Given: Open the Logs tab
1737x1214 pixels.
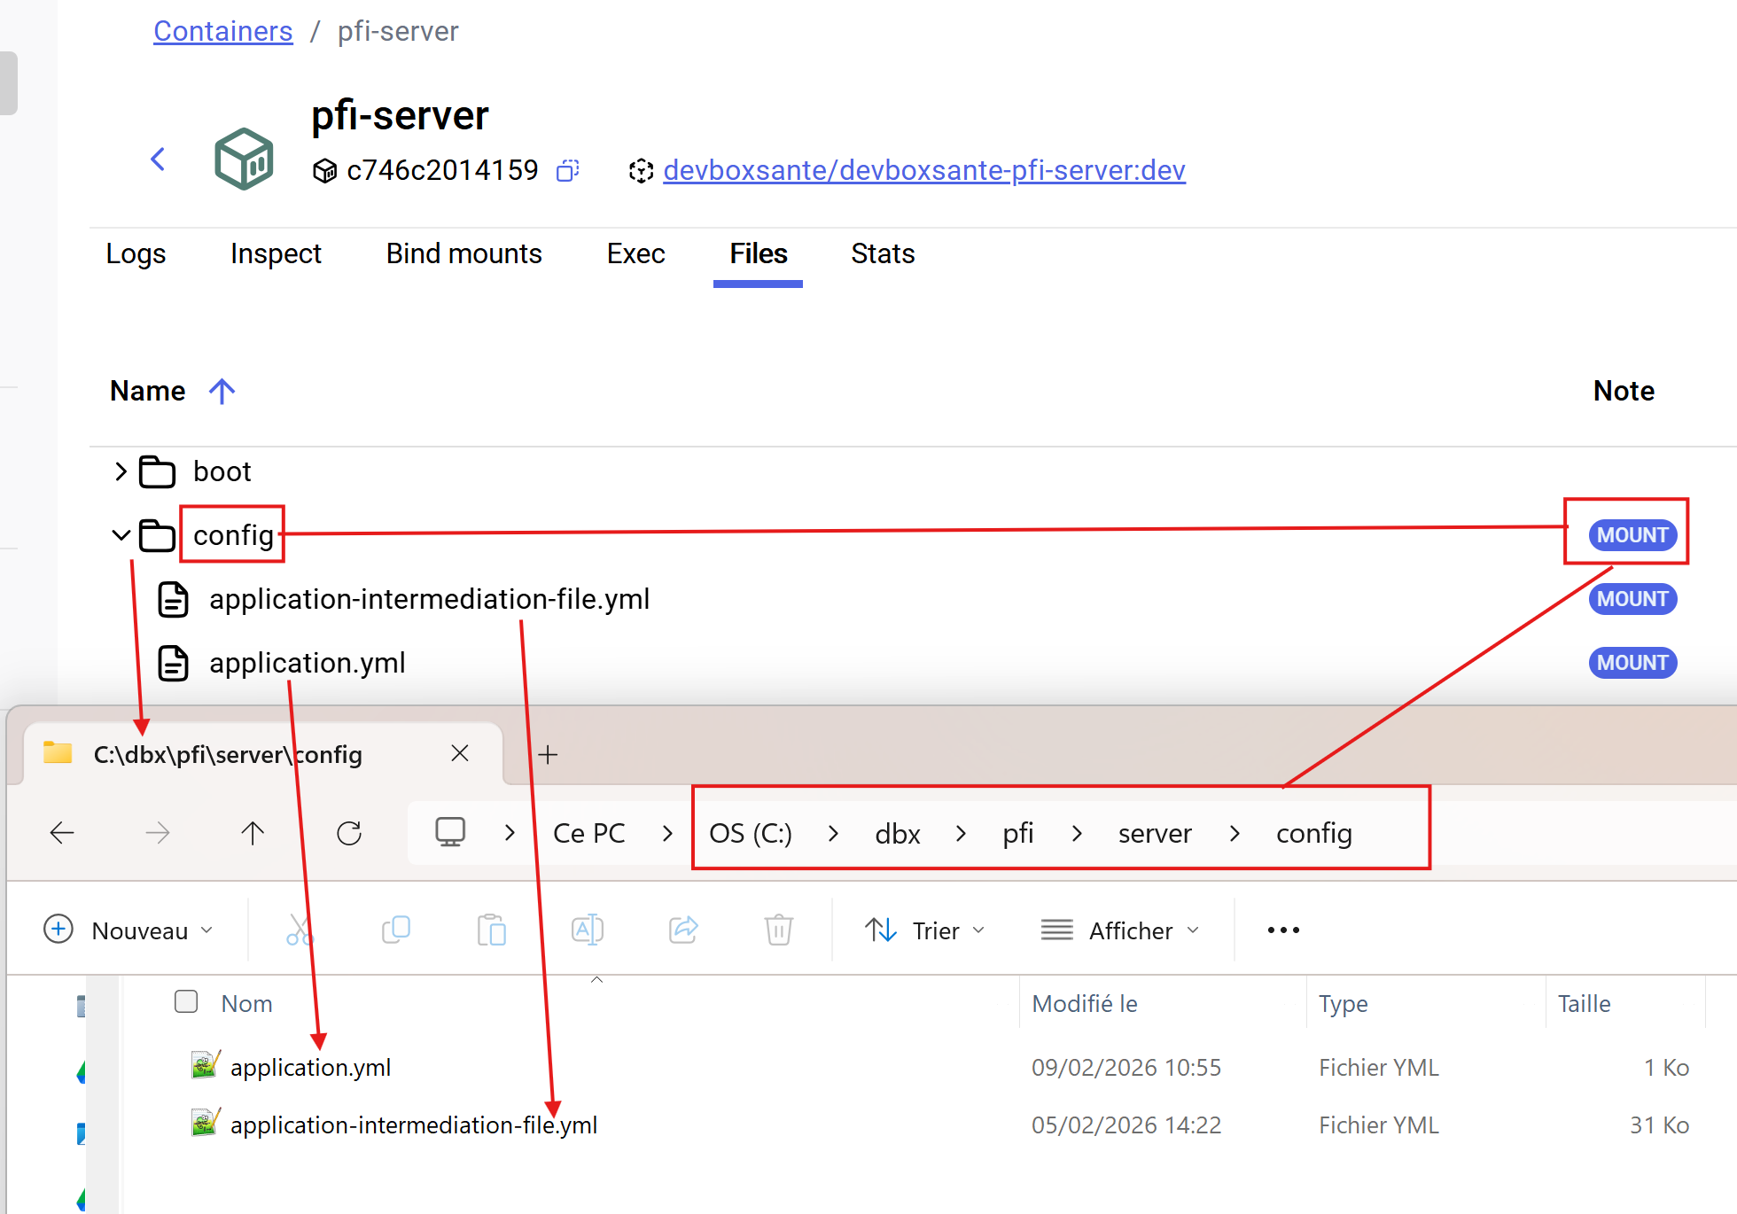Looking at the screenshot, I should [136, 254].
